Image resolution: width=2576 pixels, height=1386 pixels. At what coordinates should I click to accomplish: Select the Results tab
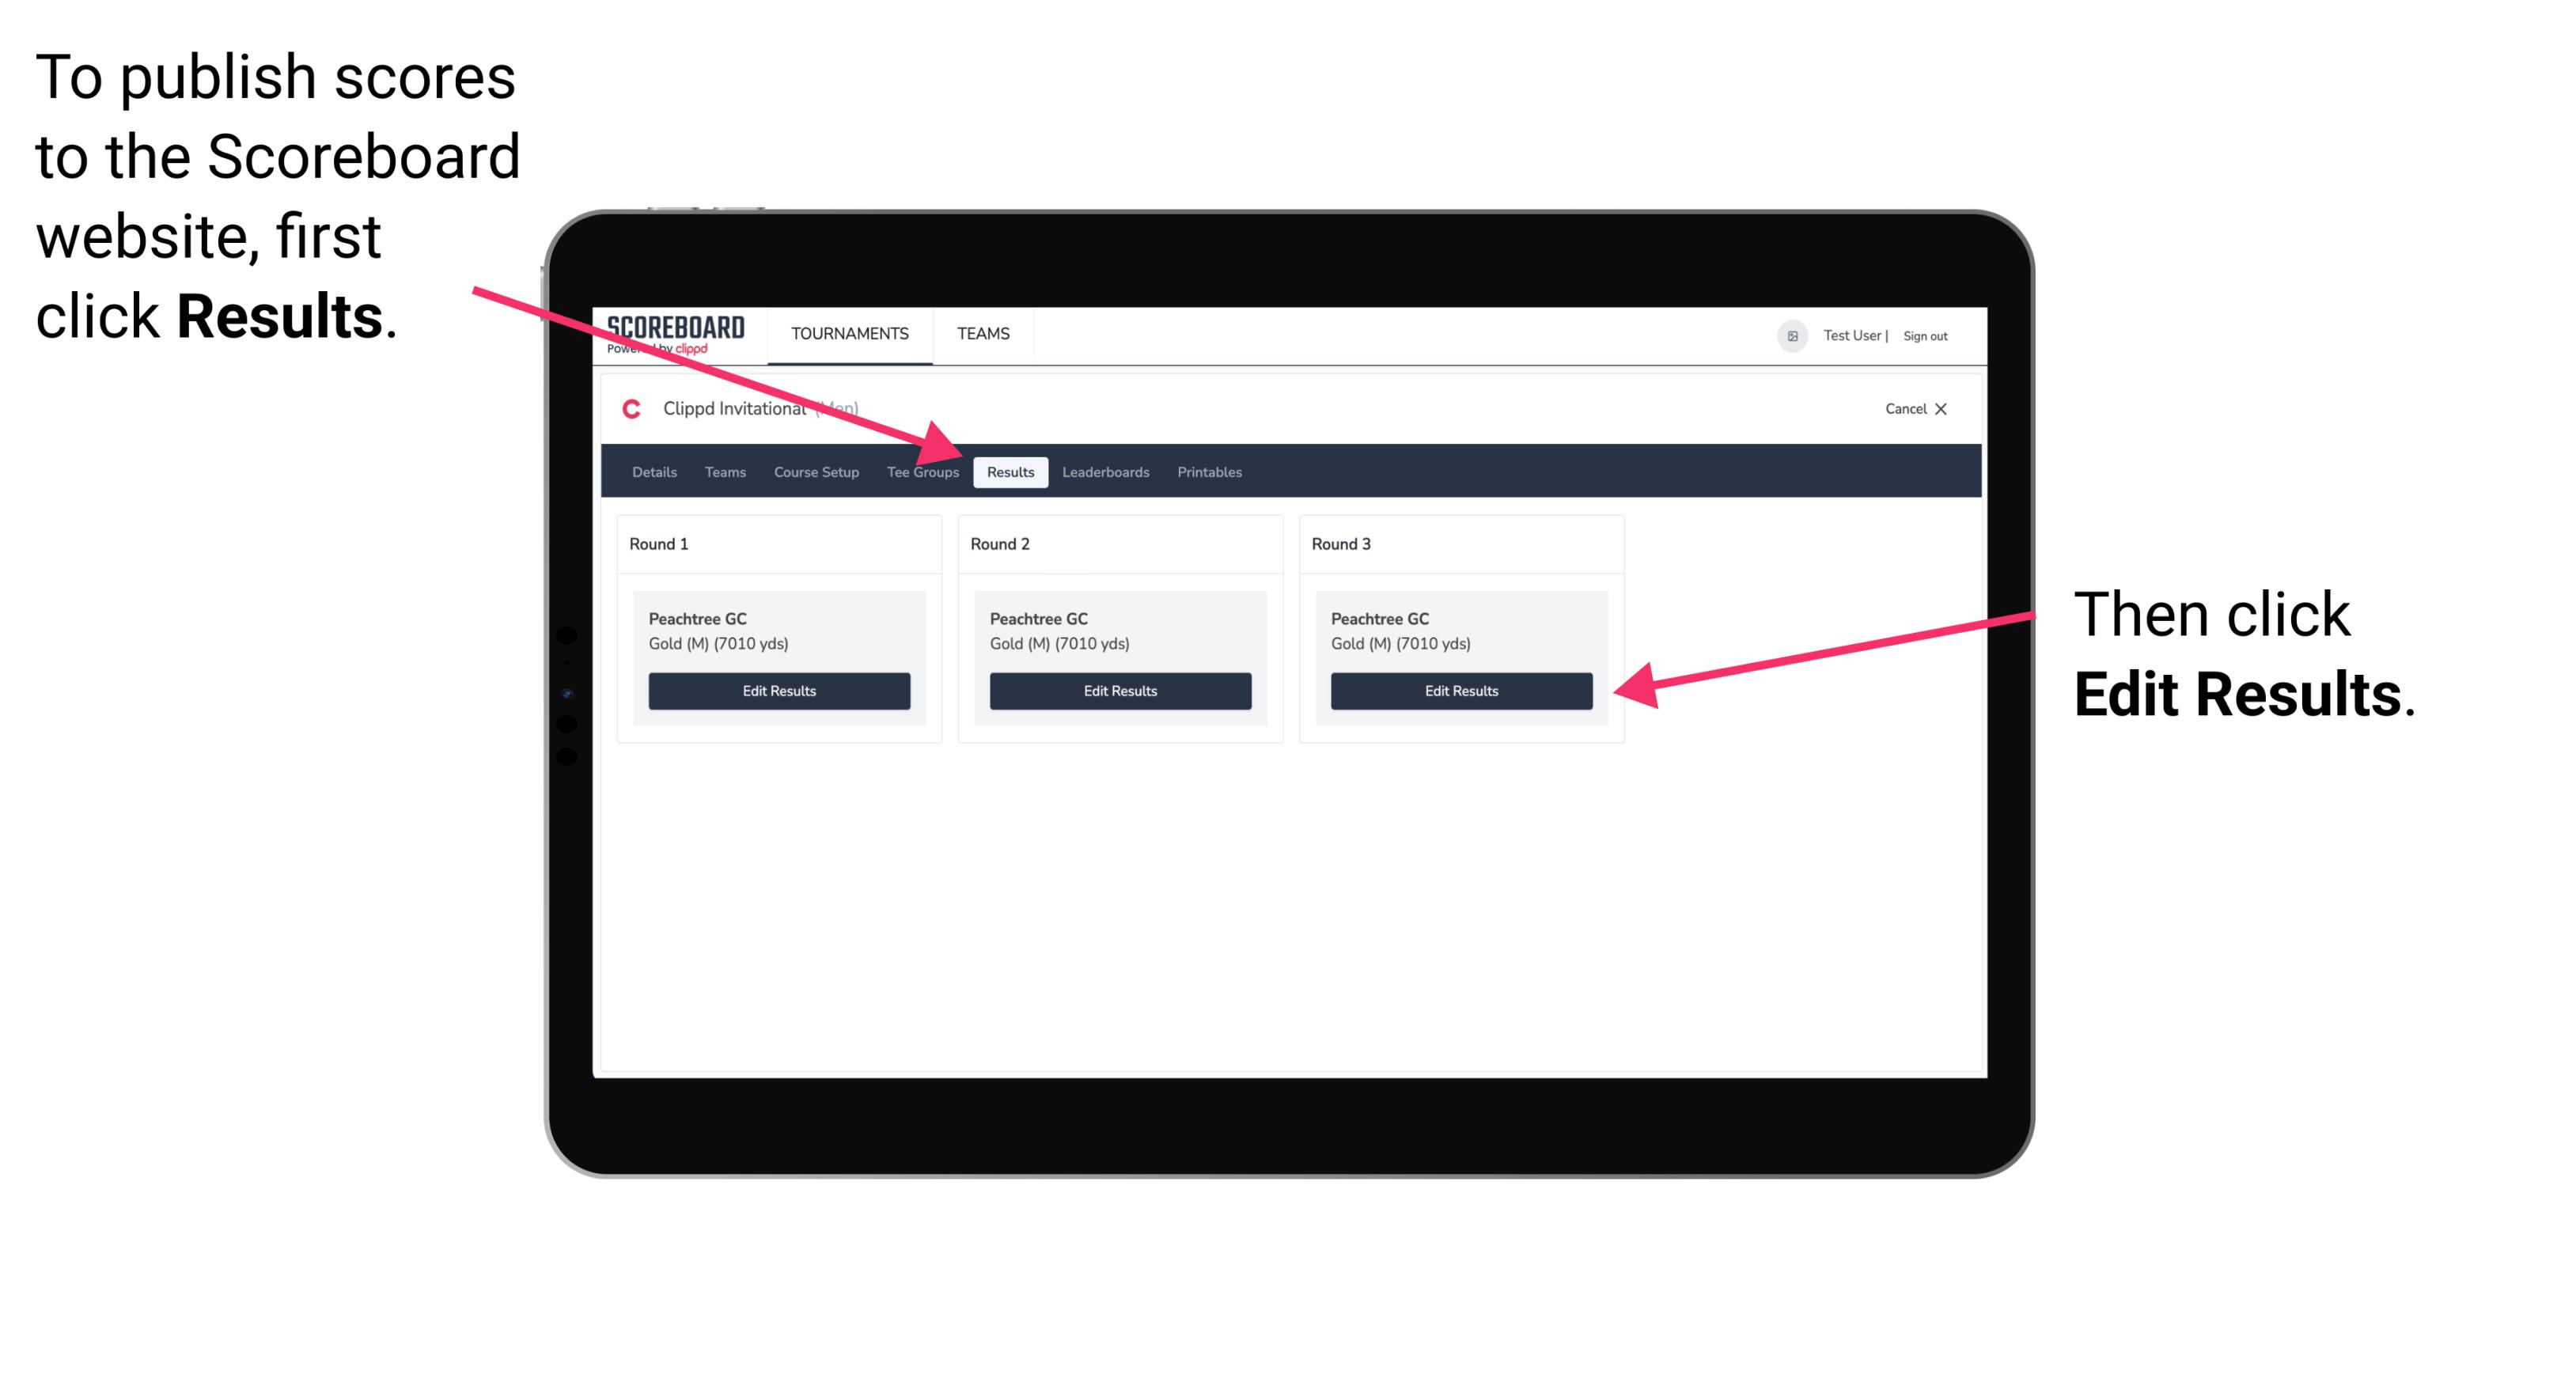(x=1010, y=471)
